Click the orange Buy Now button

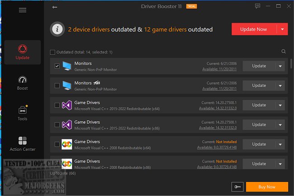point(267,187)
